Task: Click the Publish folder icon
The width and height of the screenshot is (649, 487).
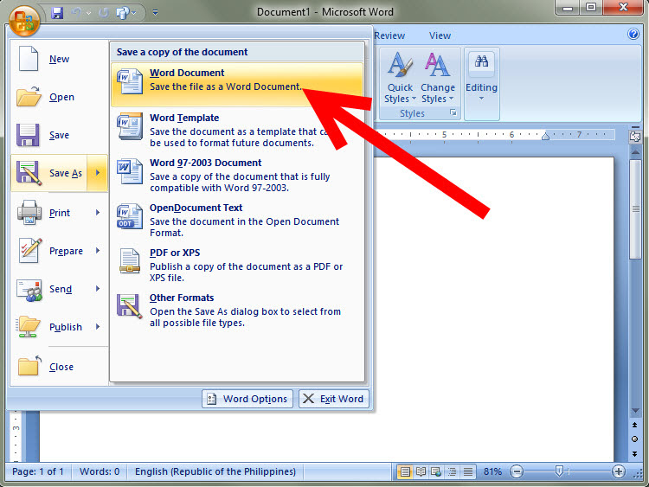Action: coord(29,327)
